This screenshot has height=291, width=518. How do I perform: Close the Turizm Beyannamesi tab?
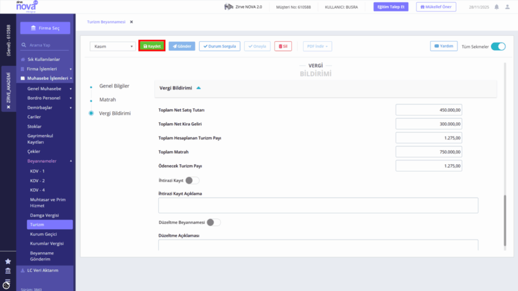132,22
